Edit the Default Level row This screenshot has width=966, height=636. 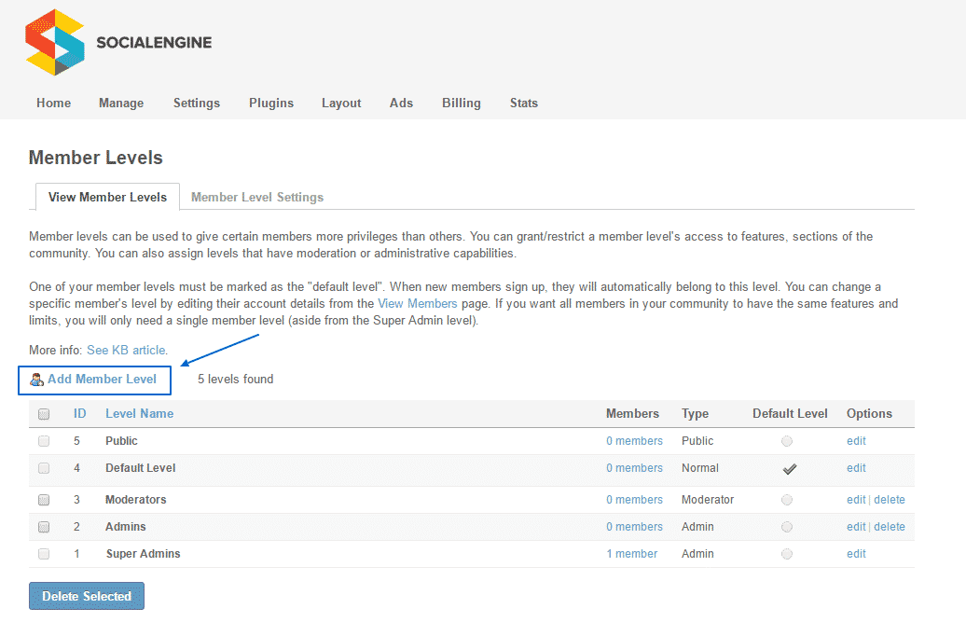(x=856, y=468)
